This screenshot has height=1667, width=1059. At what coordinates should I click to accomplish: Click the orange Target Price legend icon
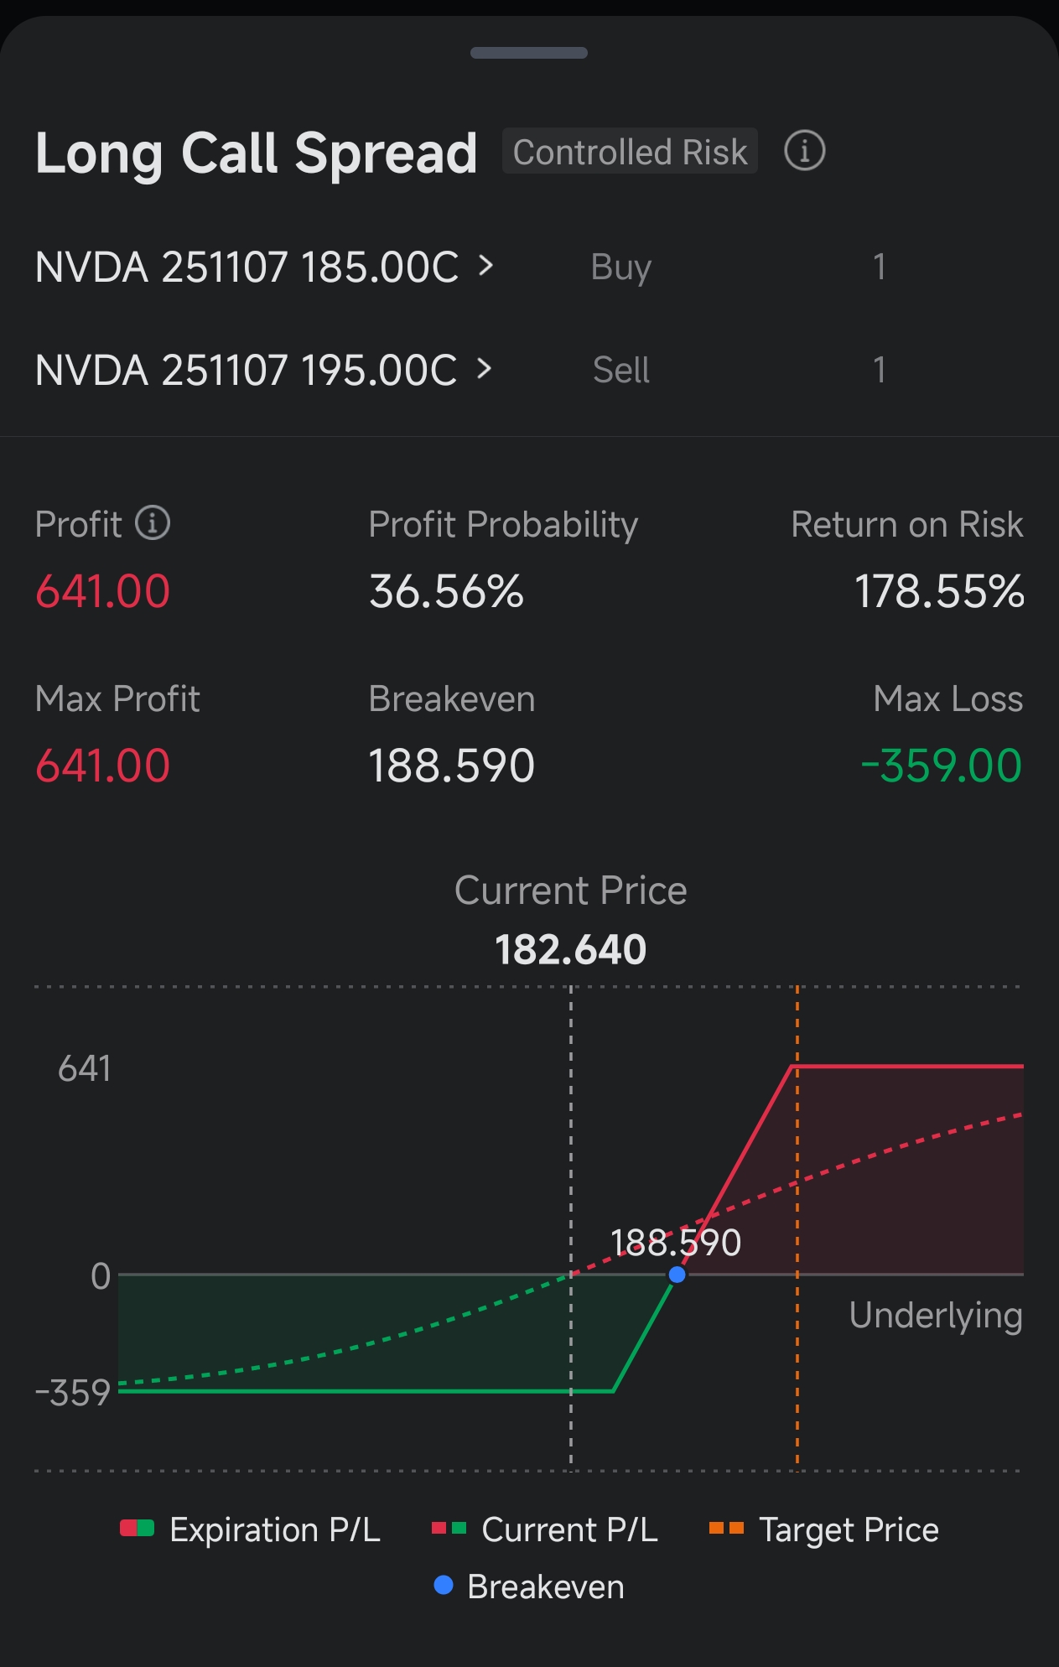click(726, 1529)
